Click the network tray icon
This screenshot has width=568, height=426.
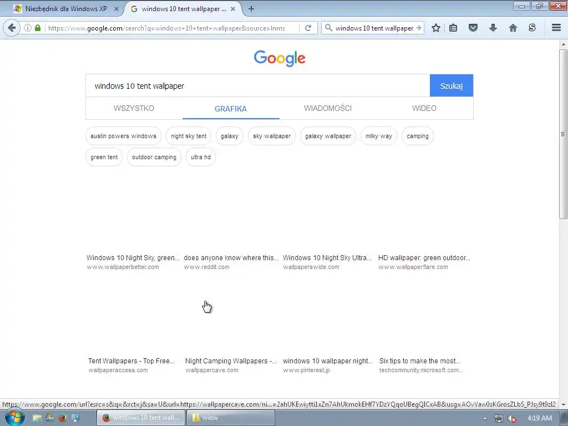(x=499, y=418)
